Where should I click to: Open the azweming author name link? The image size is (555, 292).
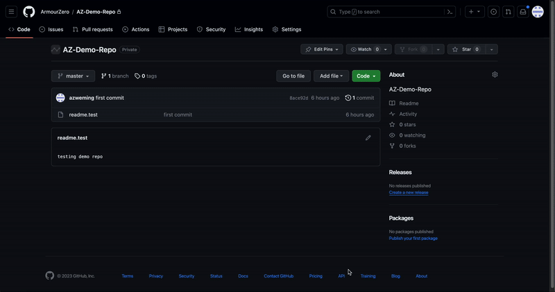point(81,98)
